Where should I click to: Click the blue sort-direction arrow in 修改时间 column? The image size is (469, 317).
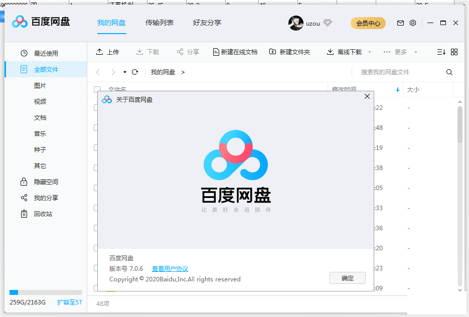pyautogui.click(x=397, y=90)
